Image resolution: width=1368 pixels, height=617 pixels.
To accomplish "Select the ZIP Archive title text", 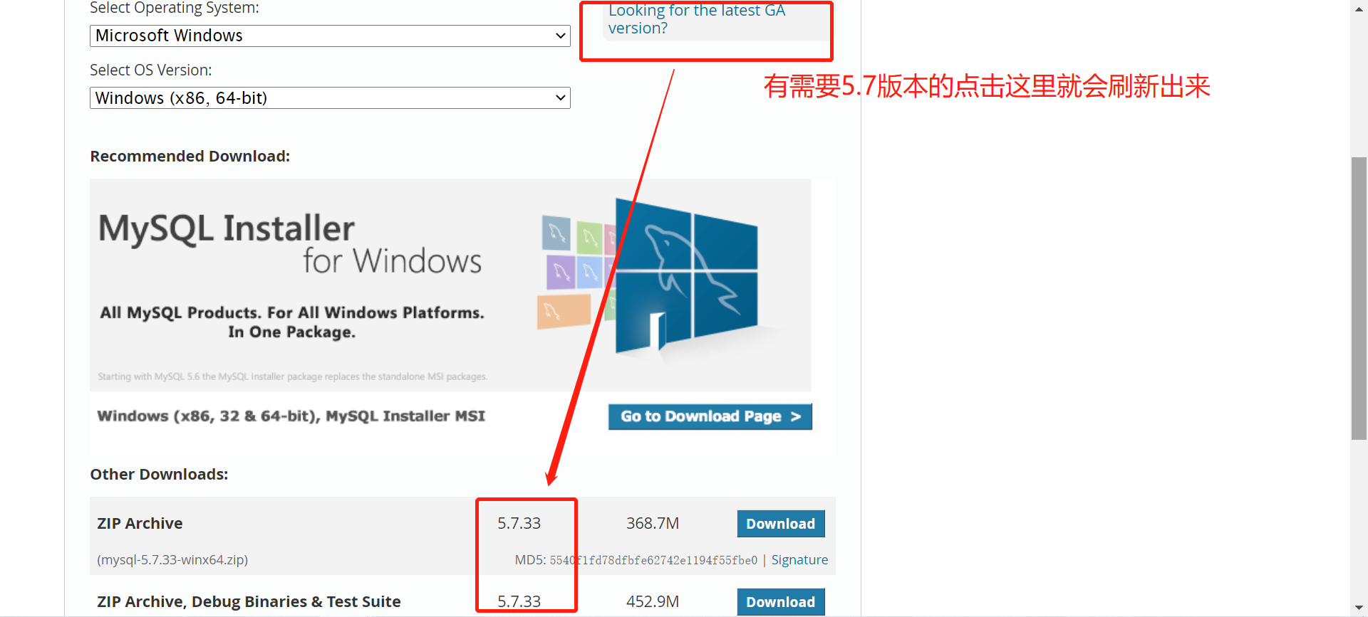I will click(x=140, y=524).
